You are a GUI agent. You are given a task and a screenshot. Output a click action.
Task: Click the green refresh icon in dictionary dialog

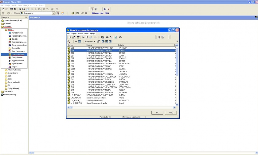(116, 37)
